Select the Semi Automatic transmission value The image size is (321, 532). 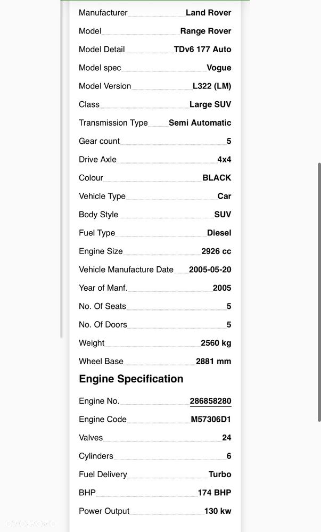tap(200, 123)
